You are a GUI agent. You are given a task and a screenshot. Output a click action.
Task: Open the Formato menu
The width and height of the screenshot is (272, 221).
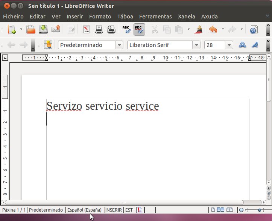click(x=100, y=17)
